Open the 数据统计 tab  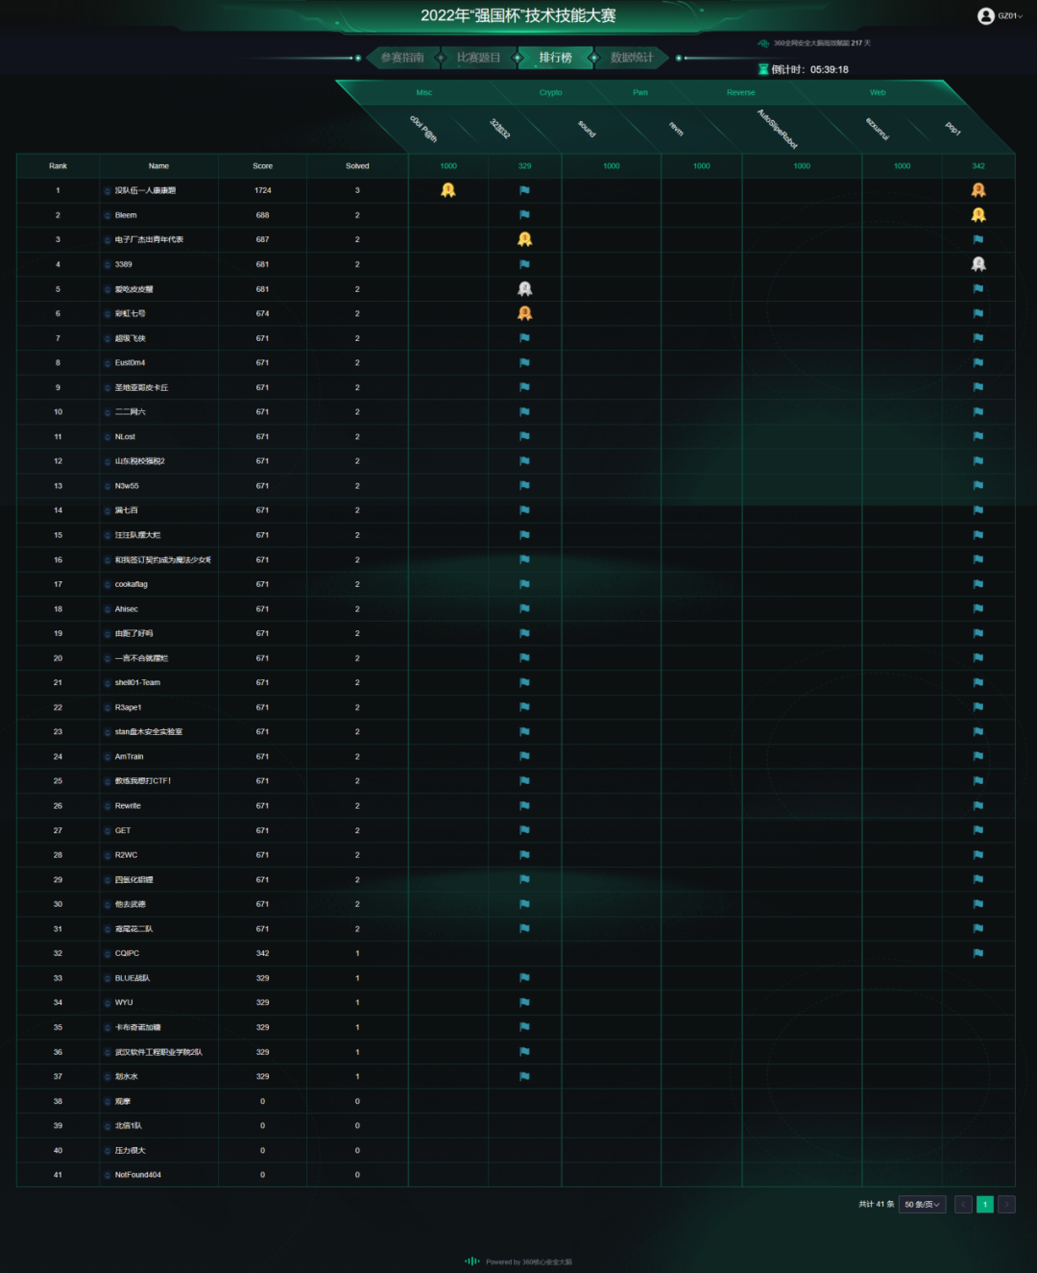(631, 58)
